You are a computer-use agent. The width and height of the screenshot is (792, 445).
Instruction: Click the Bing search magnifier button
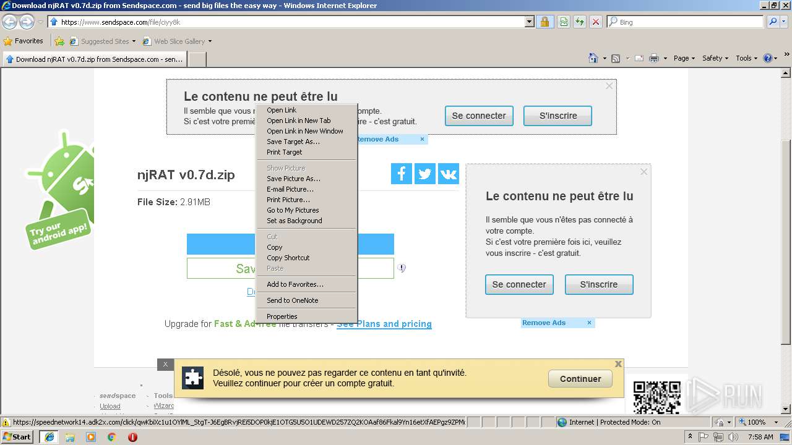[773, 22]
